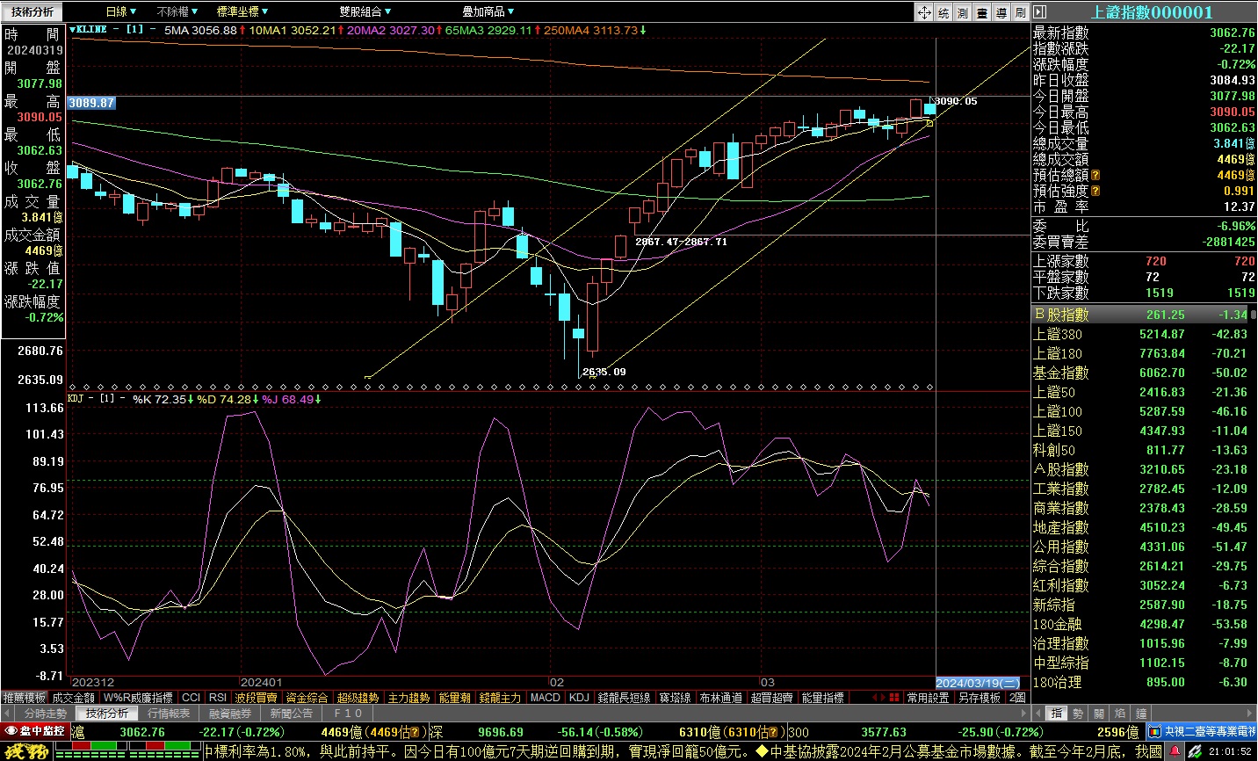Select the MACD indicator tab

click(x=545, y=698)
